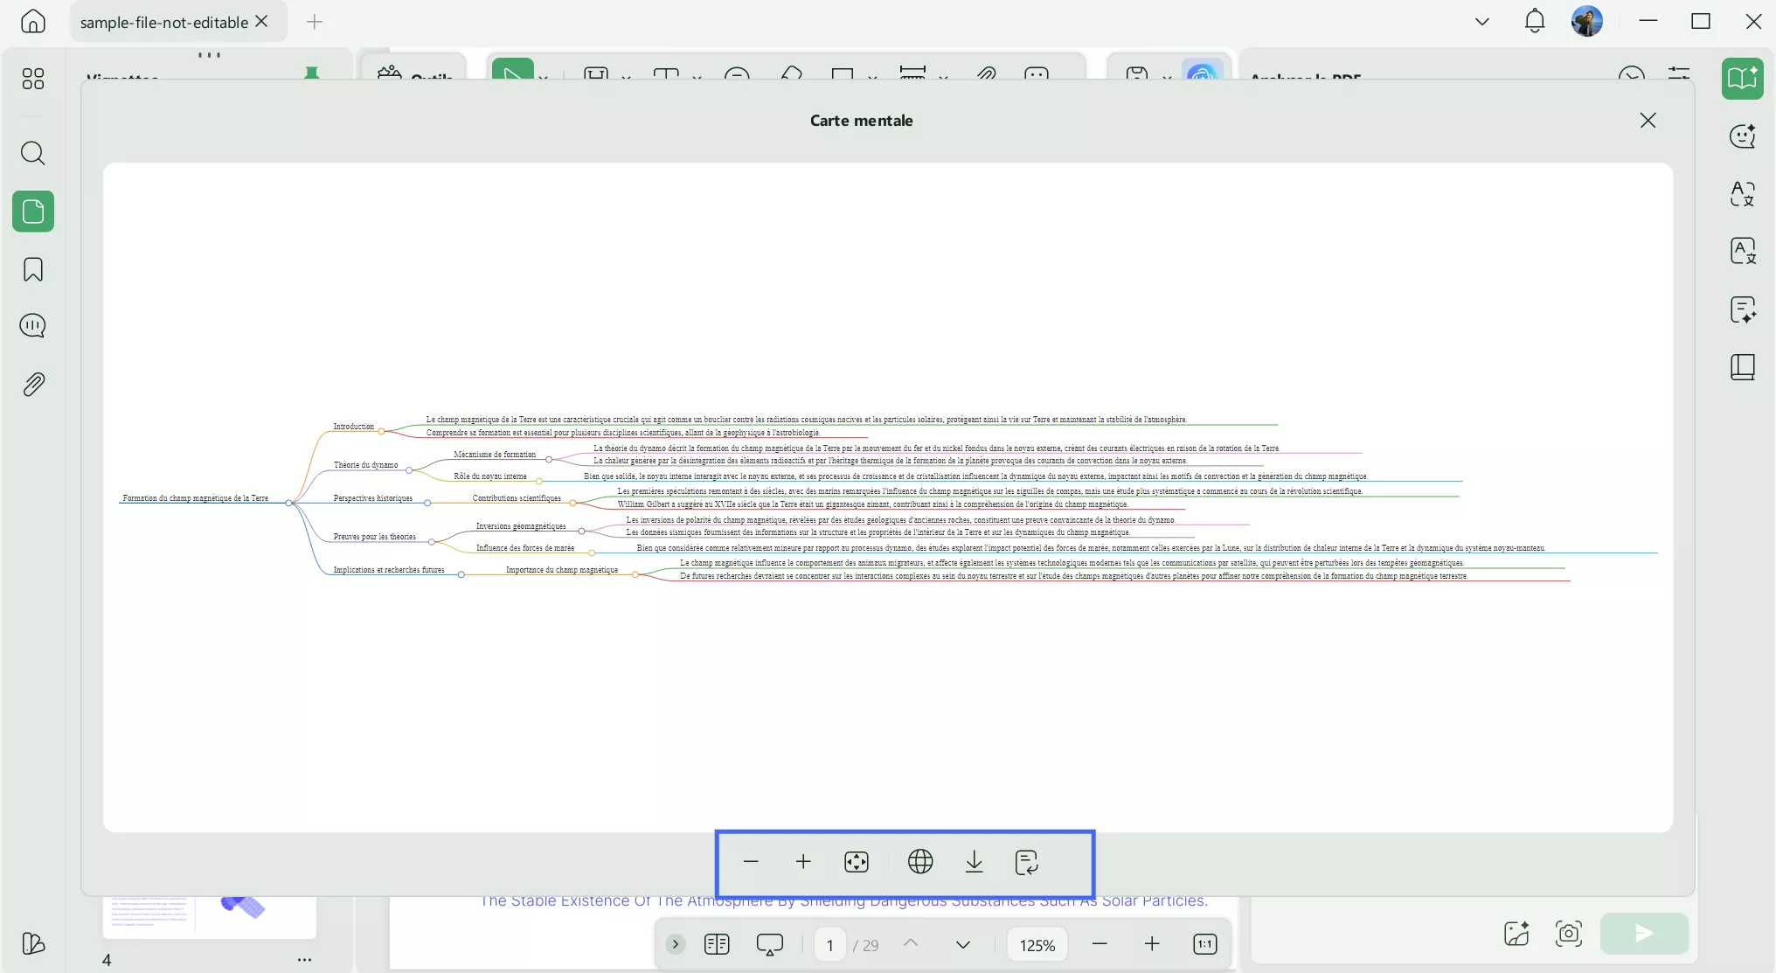Regenerate the mind map
The width and height of the screenshot is (1776, 973).
(1027, 862)
